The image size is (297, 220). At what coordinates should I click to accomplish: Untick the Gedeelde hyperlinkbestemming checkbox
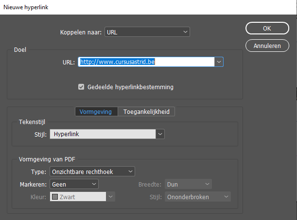pyautogui.click(x=81, y=87)
